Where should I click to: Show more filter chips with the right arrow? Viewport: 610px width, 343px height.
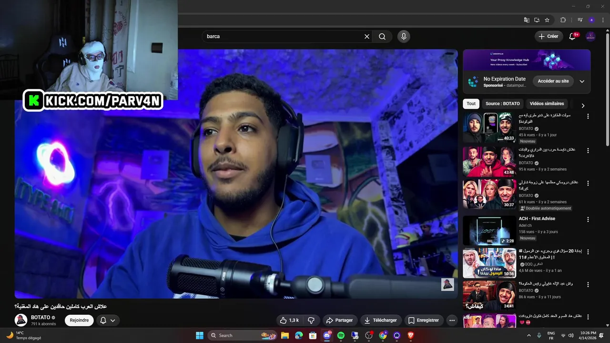coord(582,106)
